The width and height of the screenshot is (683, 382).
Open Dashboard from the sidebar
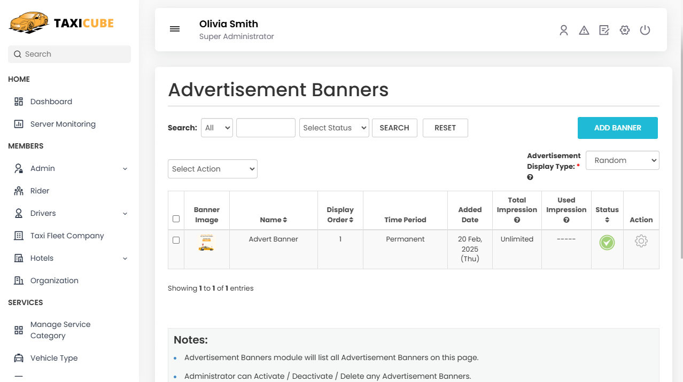(51, 102)
